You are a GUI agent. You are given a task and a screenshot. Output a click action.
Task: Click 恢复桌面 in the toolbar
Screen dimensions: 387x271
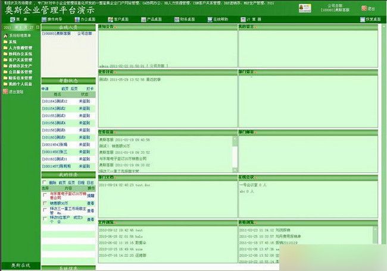pos(371,20)
